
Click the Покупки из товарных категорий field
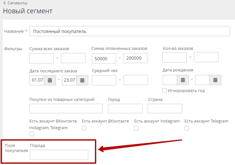pos(66,109)
